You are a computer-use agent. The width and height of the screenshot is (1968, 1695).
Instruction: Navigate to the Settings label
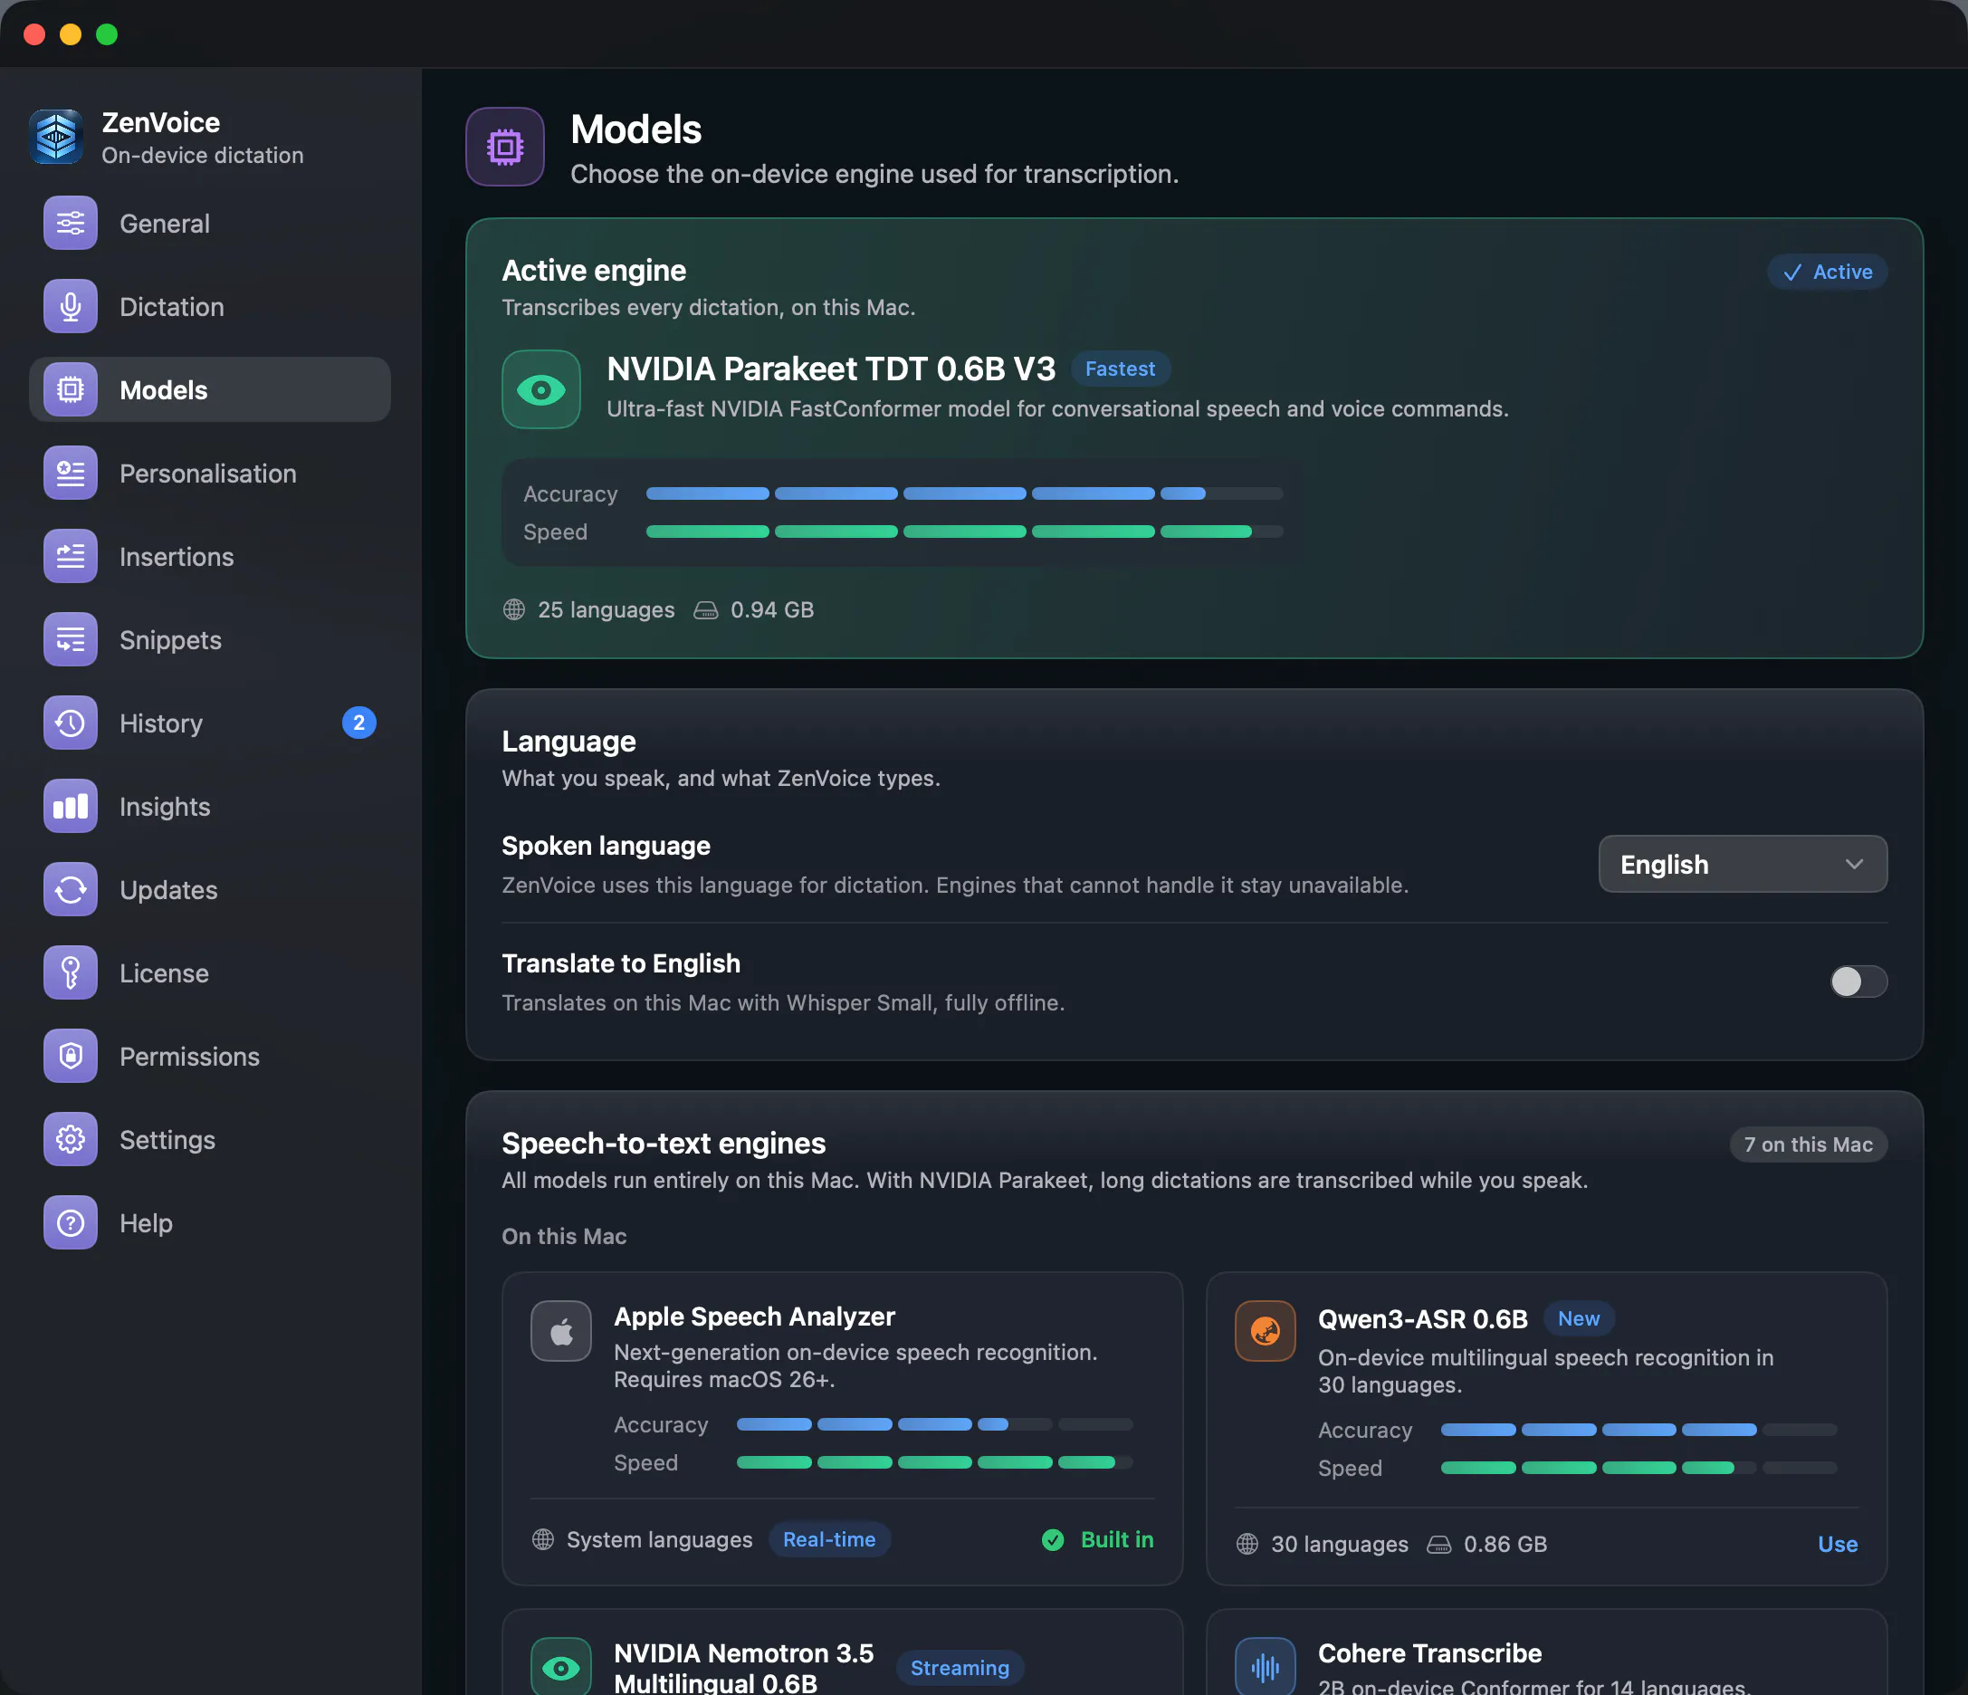(x=167, y=1140)
